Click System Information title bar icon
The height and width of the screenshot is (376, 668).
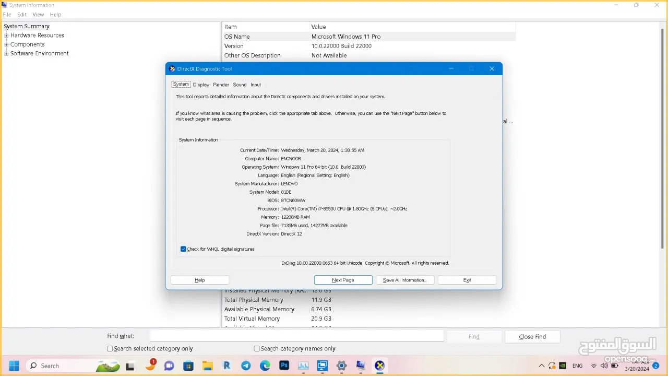tap(4, 5)
